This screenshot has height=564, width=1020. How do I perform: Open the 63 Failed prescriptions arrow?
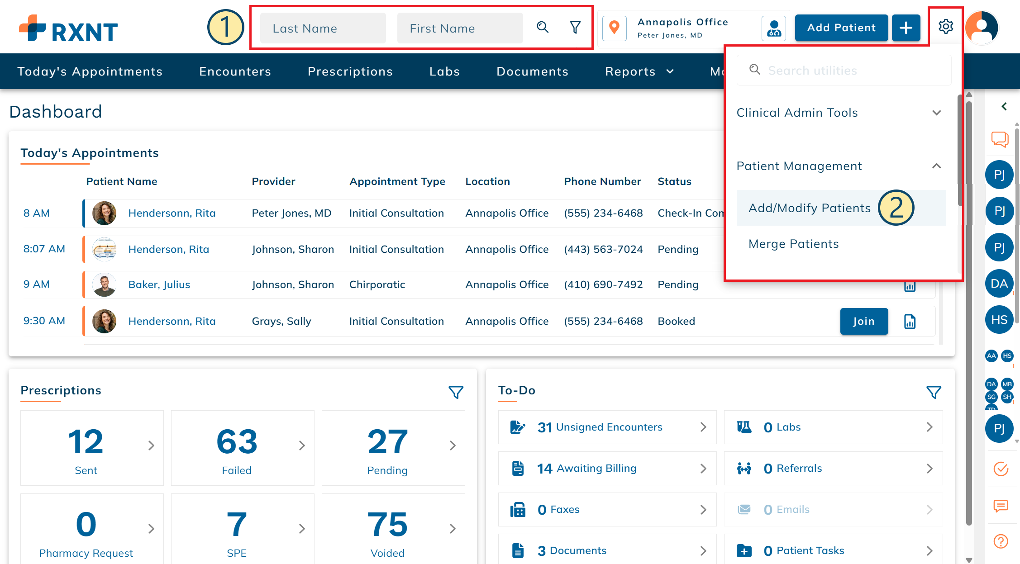pos(302,446)
